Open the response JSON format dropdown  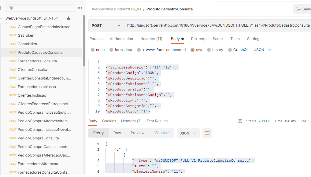pos(188,133)
